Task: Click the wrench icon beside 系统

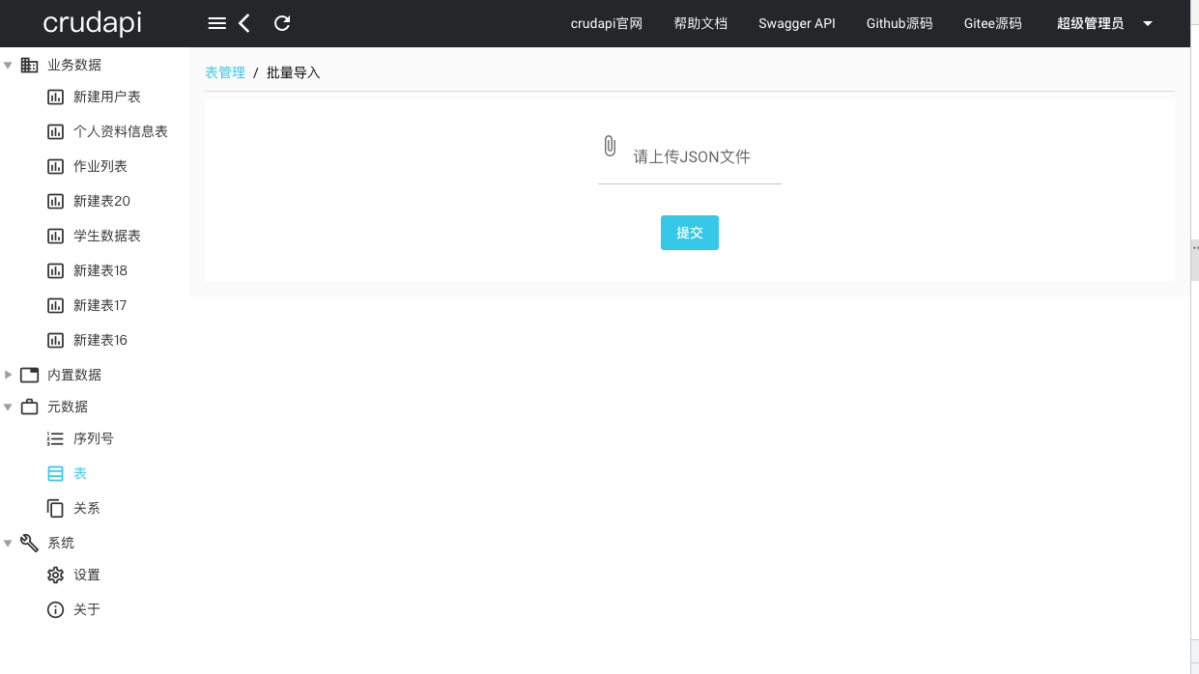Action: 29,543
